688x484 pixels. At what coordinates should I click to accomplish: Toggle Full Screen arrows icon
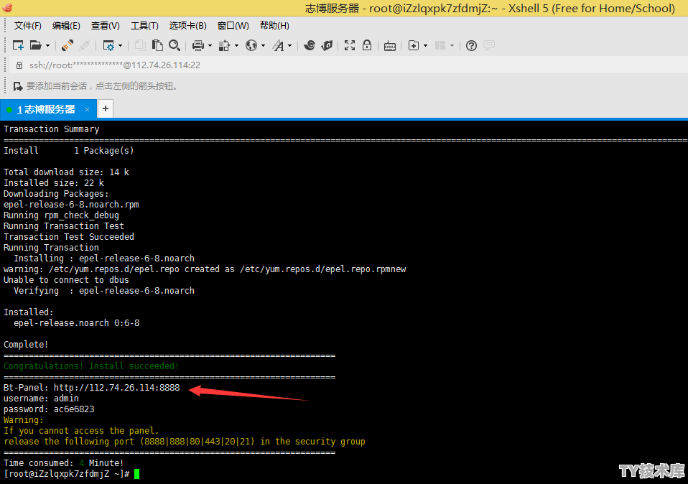[350, 45]
